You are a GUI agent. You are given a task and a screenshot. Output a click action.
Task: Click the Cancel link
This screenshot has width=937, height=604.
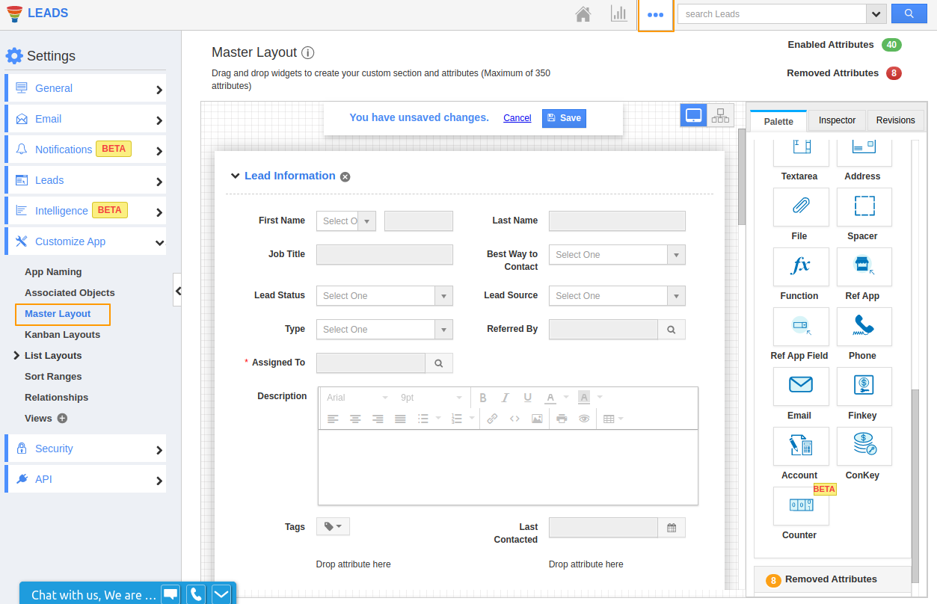coord(517,118)
